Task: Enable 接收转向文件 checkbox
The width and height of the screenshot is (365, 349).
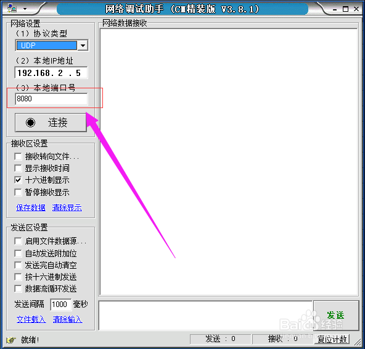Action: coord(18,156)
